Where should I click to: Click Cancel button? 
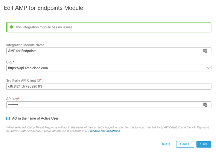(x=185, y=144)
